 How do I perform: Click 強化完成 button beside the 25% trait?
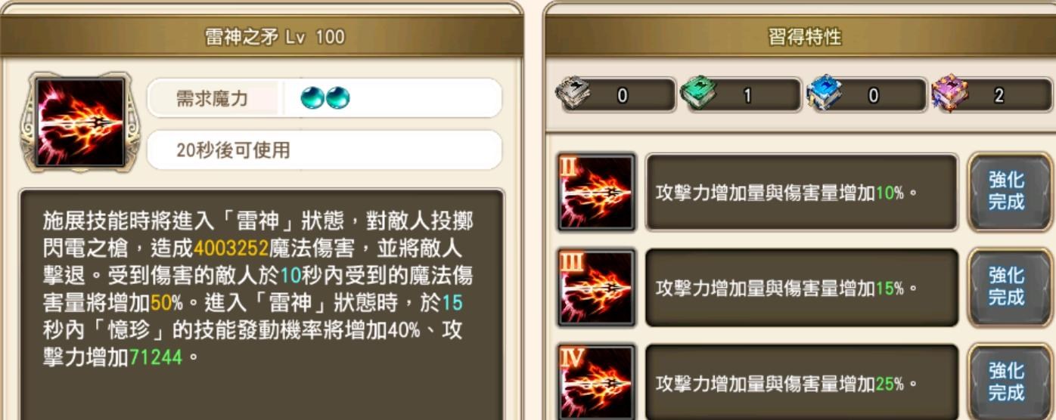click(1007, 382)
